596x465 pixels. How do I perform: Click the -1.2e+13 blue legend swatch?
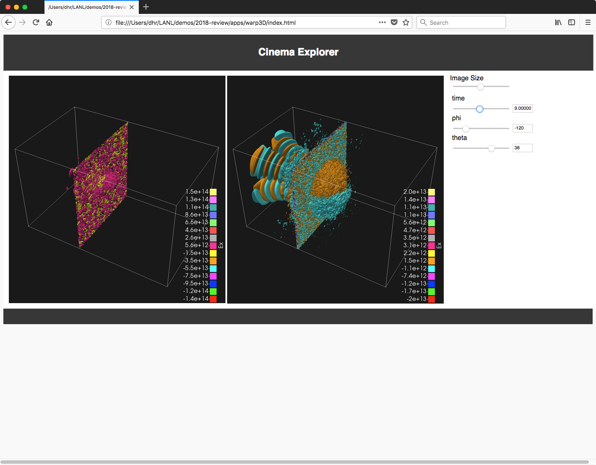point(432,284)
